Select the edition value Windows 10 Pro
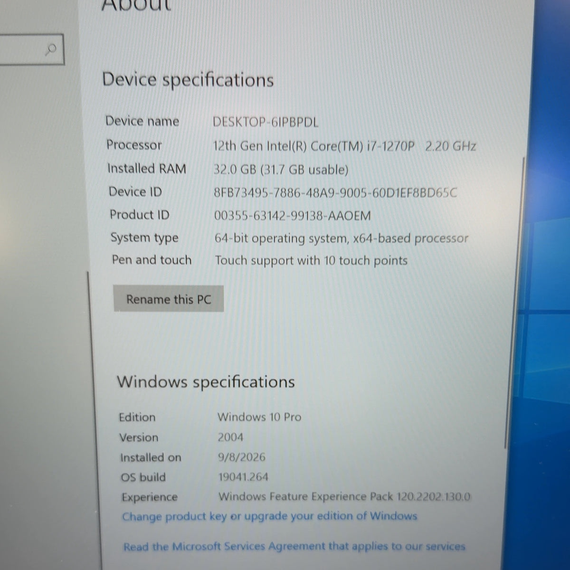The width and height of the screenshot is (570, 570). pyautogui.click(x=259, y=417)
